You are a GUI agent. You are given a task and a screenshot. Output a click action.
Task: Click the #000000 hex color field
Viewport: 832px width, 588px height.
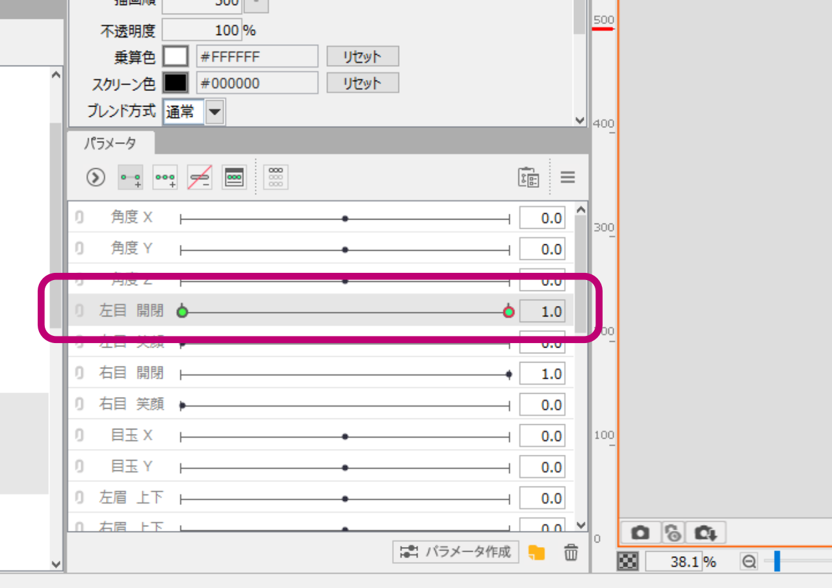(257, 83)
